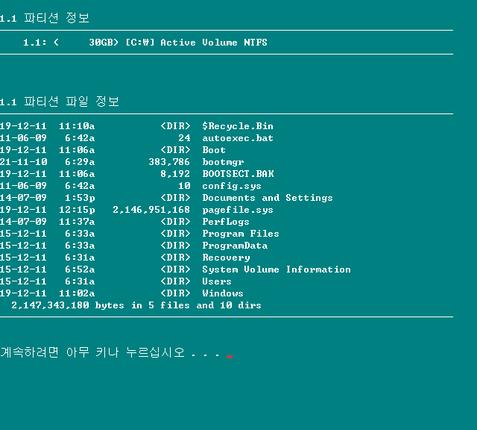Click the bootmgr file name
The height and width of the screenshot is (430, 477).
tap(223, 162)
